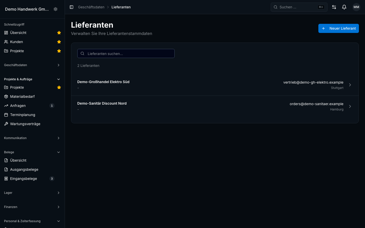The width and height of the screenshot is (365, 228).
Task: Focus the Lieferanten suchen search field
Action: coord(126,53)
